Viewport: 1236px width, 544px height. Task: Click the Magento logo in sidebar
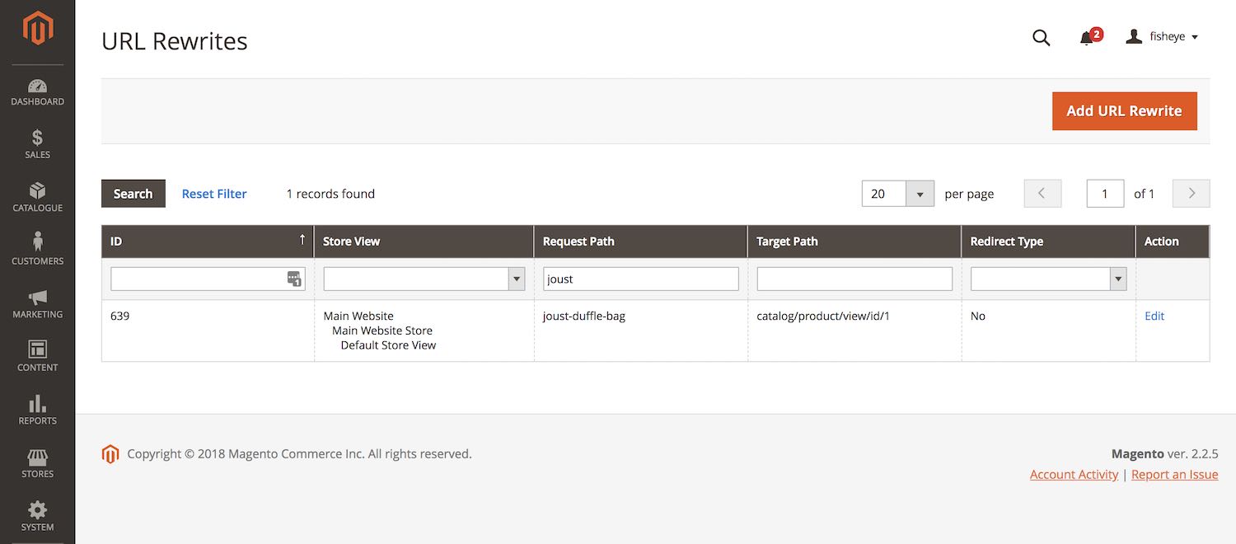pos(37,30)
